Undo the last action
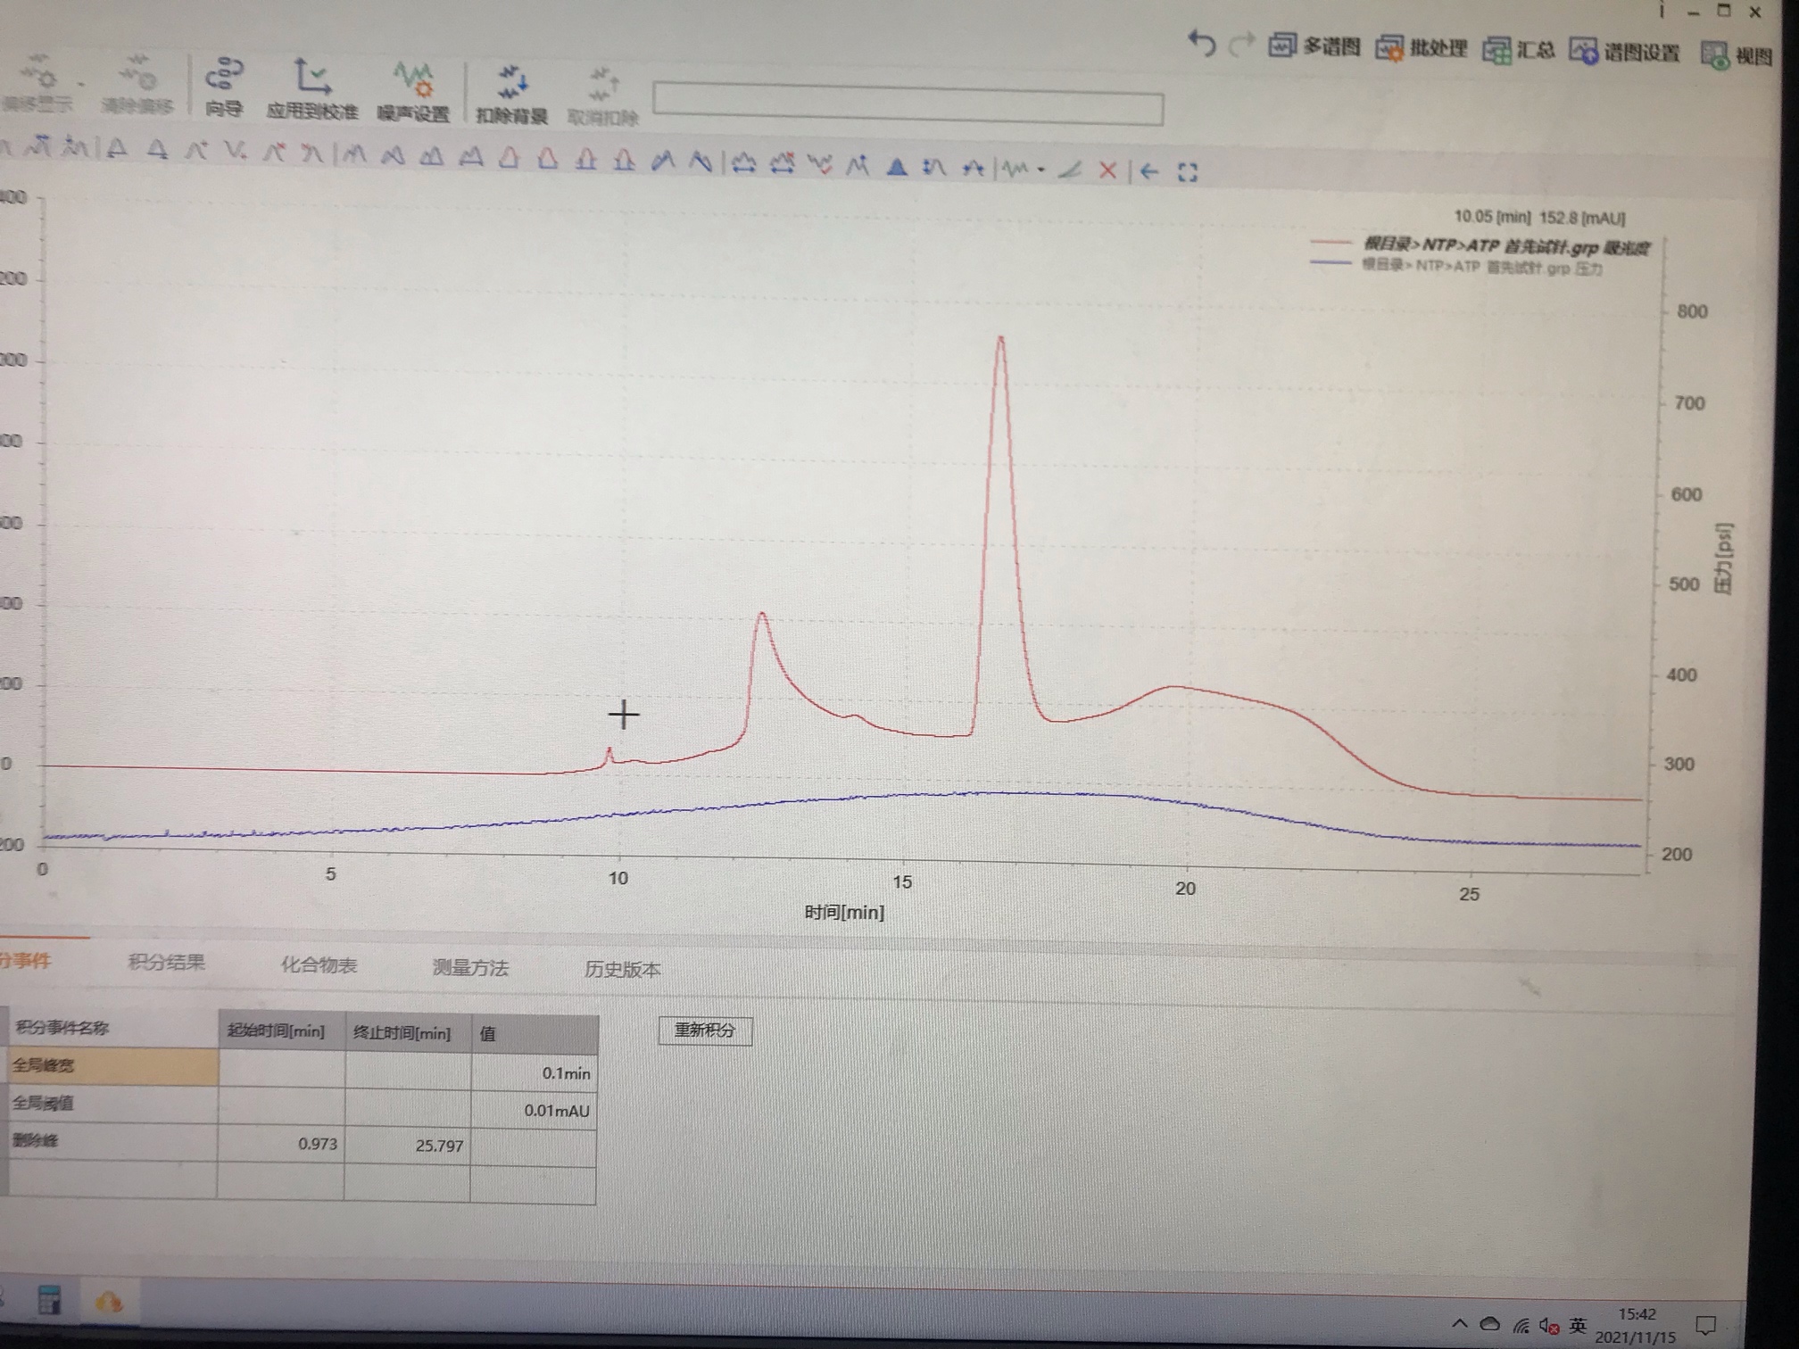The width and height of the screenshot is (1799, 1349). click(x=1202, y=43)
